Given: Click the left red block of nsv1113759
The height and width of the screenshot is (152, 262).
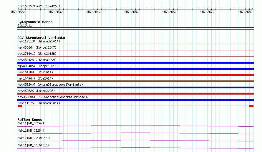Looking at the screenshot, I should 20,106.
